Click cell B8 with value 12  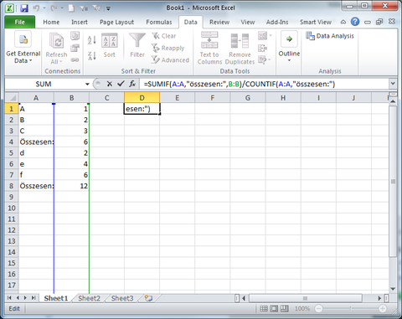click(x=71, y=186)
